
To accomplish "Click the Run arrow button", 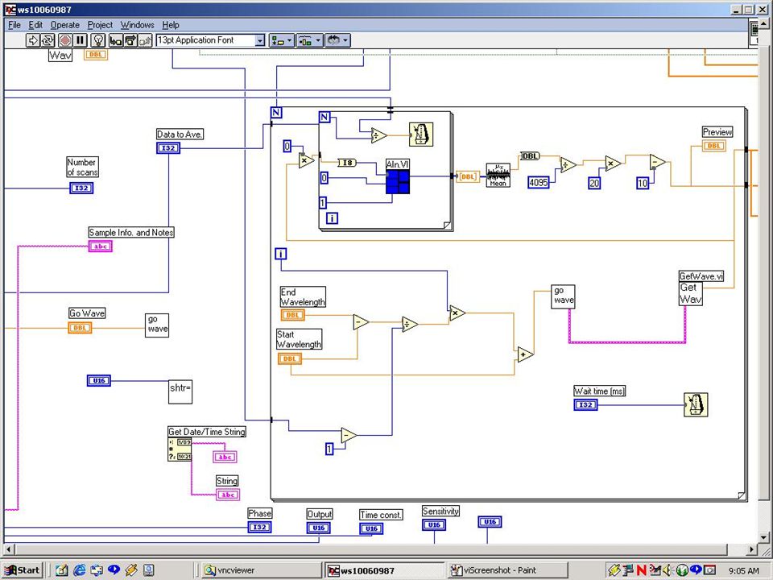I will (33, 40).
